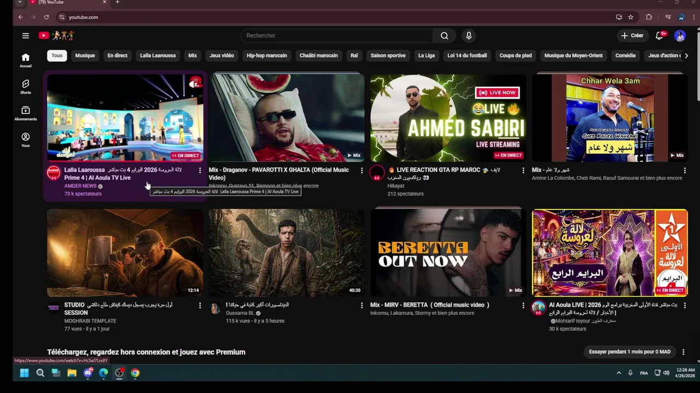
Task: Open the AMDER NEWS channel name link
Action: 80,186
